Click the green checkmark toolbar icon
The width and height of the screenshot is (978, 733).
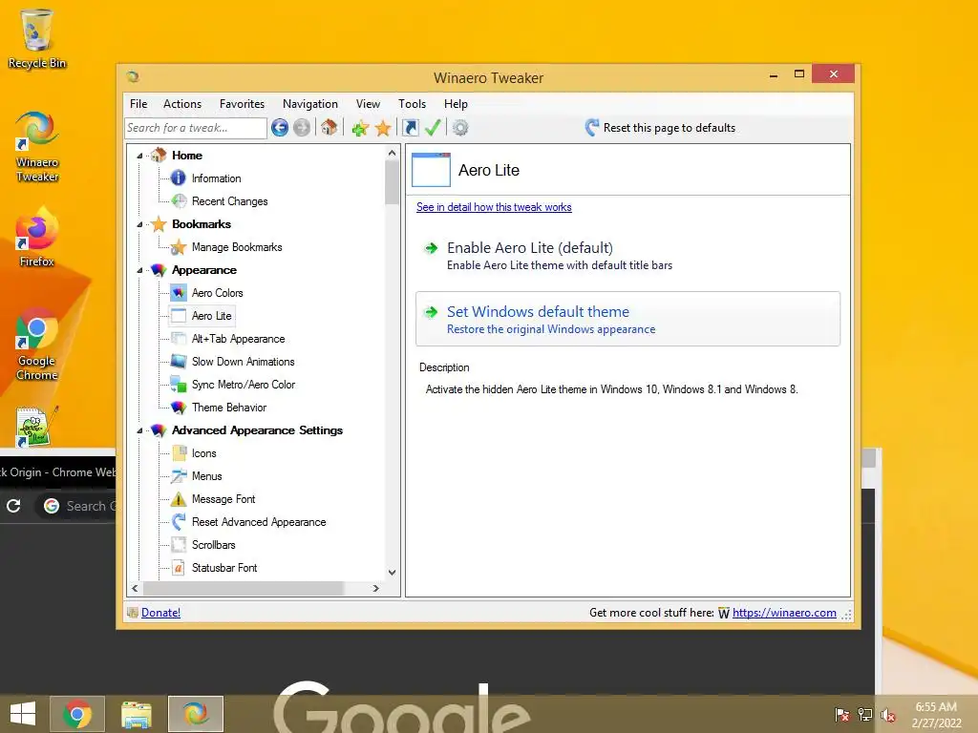(433, 128)
